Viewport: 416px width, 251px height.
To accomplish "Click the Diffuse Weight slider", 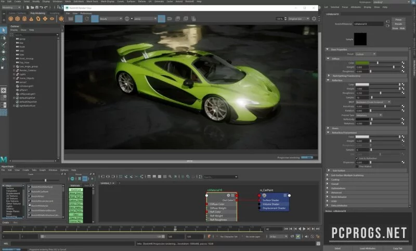I will pyautogui.click(x=385, y=67).
